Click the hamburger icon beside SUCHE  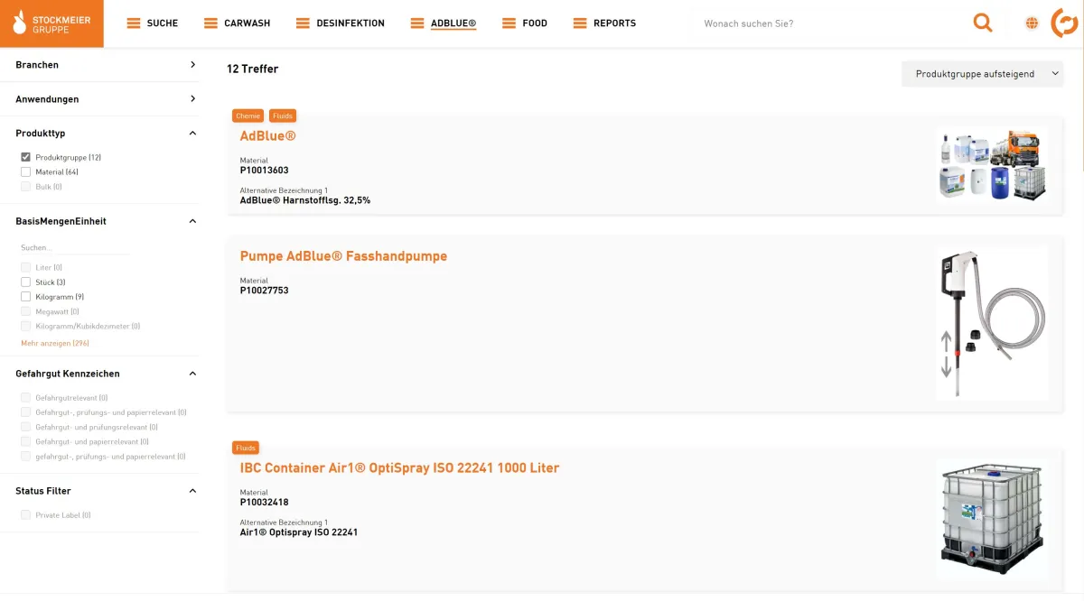coord(134,23)
